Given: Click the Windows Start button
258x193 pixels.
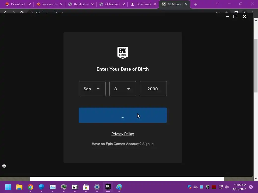Looking at the screenshot, I should tap(8, 187).
